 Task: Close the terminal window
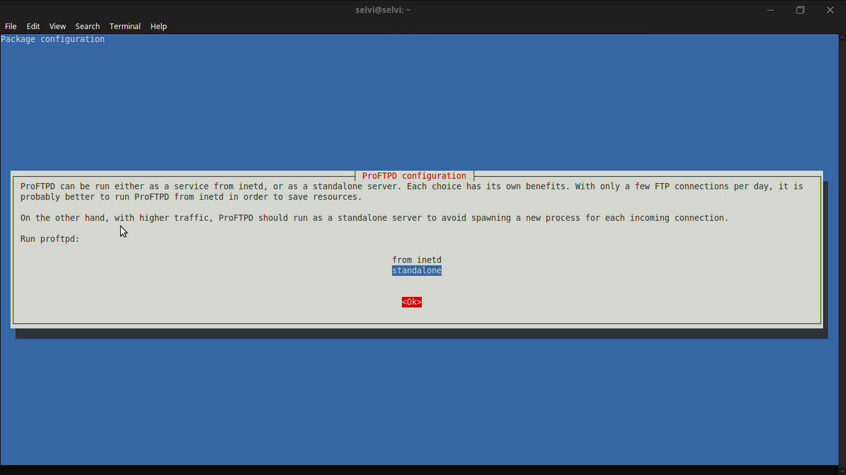click(830, 10)
